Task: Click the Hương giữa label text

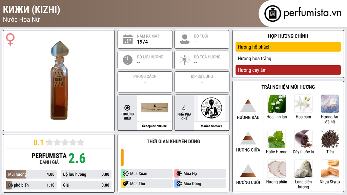Action: click(x=248, y=150)
